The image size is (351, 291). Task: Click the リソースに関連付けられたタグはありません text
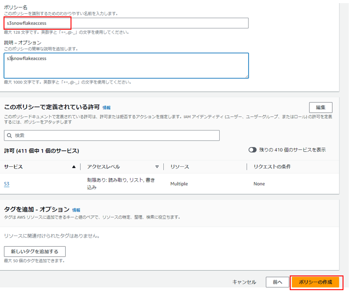(52, 236)
